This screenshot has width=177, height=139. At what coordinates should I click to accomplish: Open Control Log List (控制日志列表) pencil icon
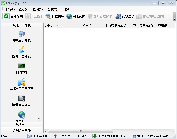[x=21, y=50]
